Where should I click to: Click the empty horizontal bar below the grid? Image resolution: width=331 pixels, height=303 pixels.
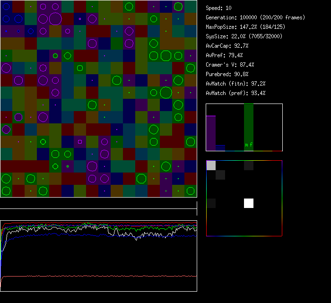(98, 204)
